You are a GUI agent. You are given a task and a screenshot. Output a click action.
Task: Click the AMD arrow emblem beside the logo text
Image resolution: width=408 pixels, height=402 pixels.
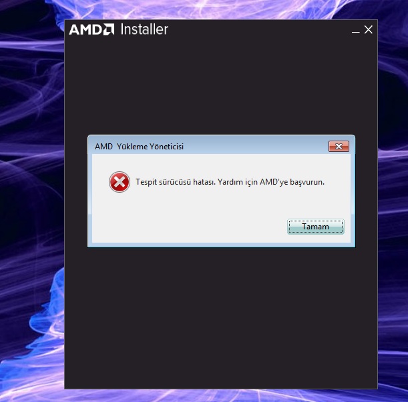pyautogui.click(x=108, y=29)
